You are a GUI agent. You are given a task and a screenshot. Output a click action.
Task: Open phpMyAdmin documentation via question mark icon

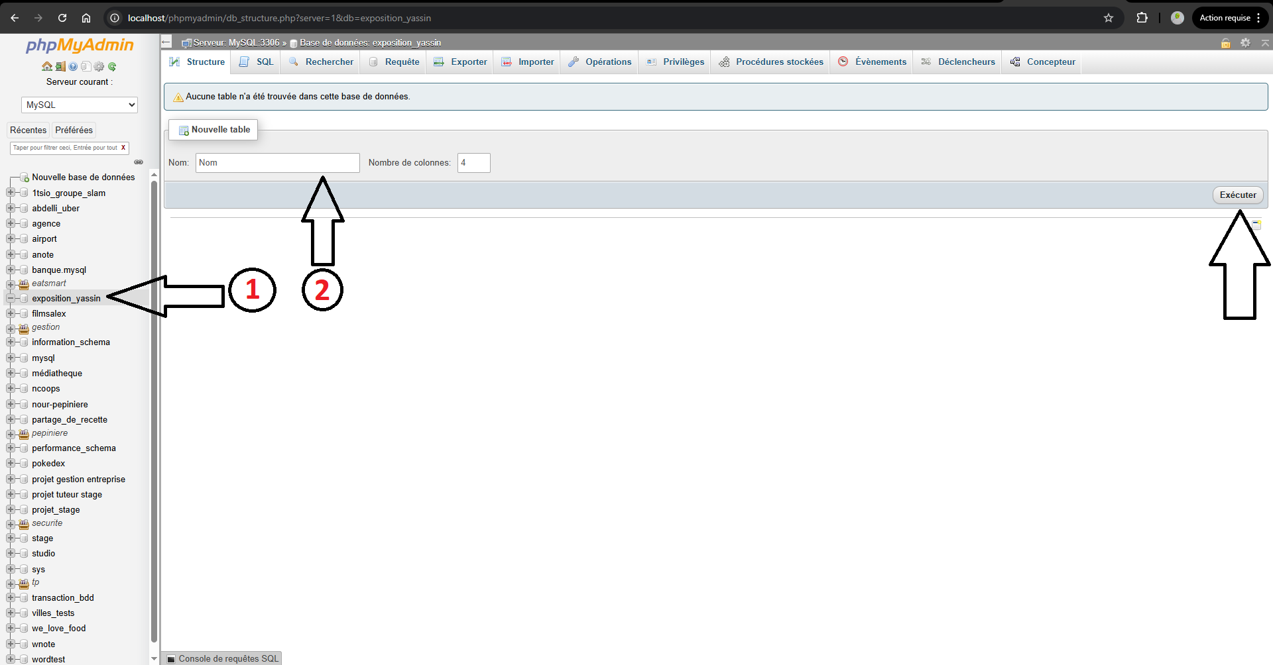[73, 66]
